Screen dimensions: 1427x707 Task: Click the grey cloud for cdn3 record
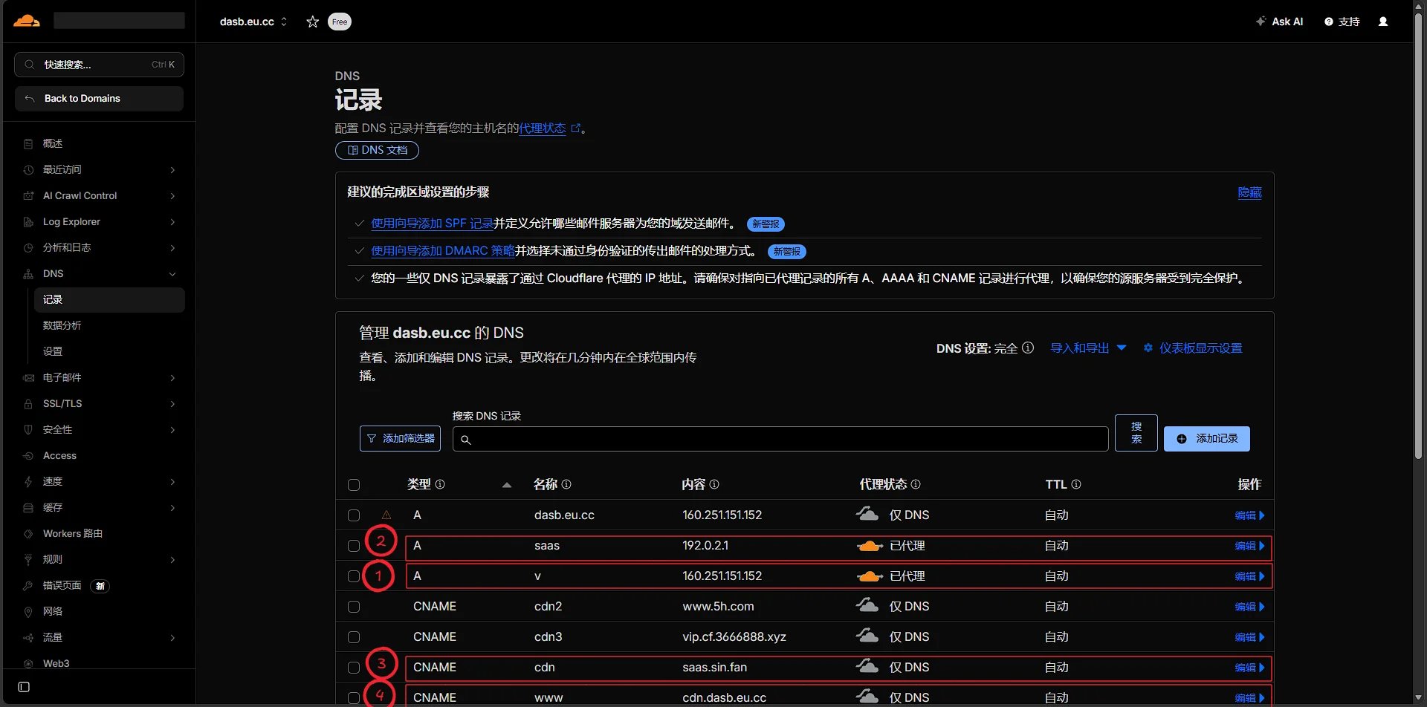[x=867, y=636]
